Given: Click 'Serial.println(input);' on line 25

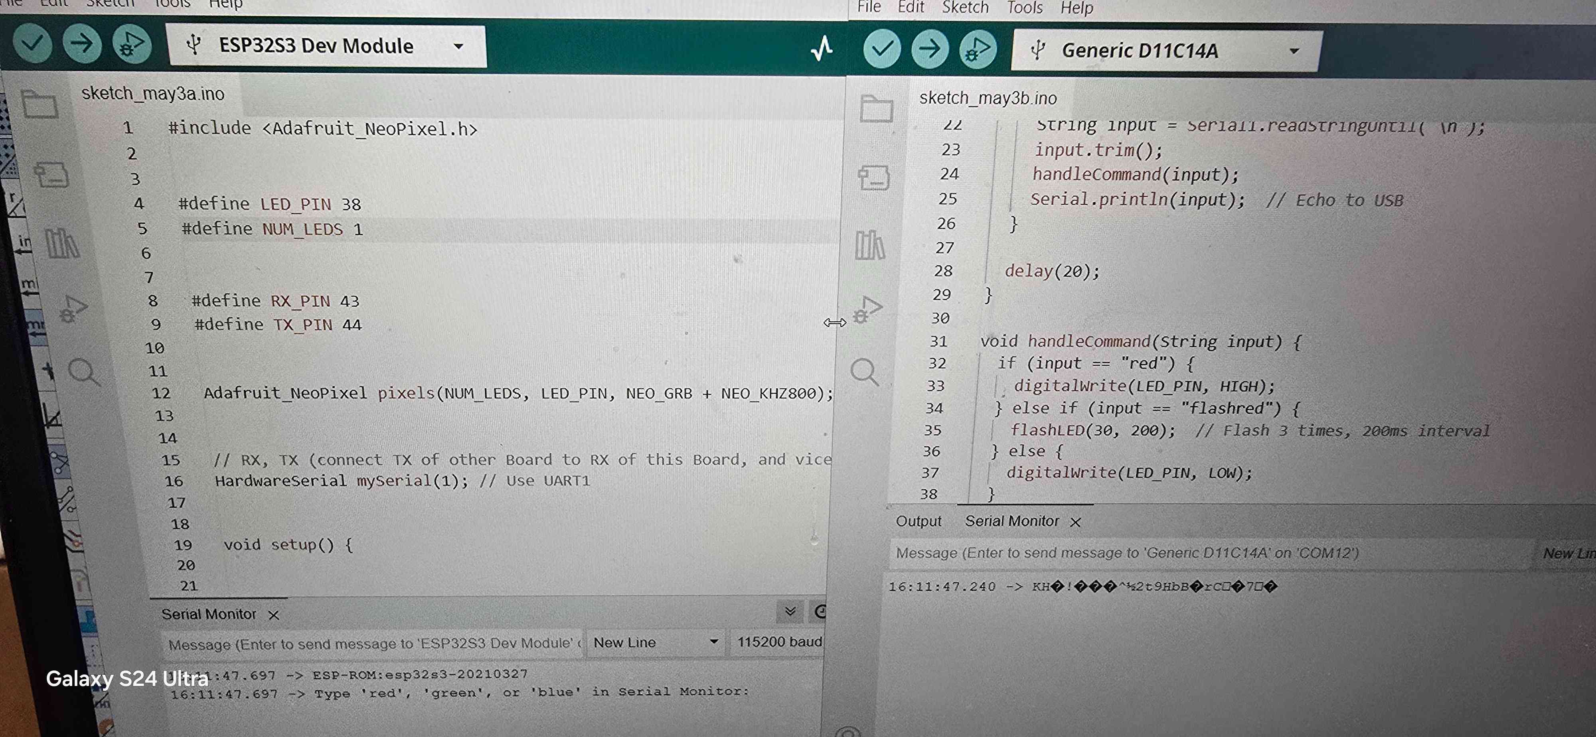Looking at the screenshot, I should pyautogui.click(x=1137, y=199).
